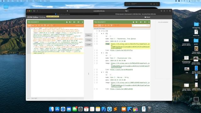Collapse all fields in the right tree editor
This screenshot has height=113, width=201.
(x=106, y=25)
